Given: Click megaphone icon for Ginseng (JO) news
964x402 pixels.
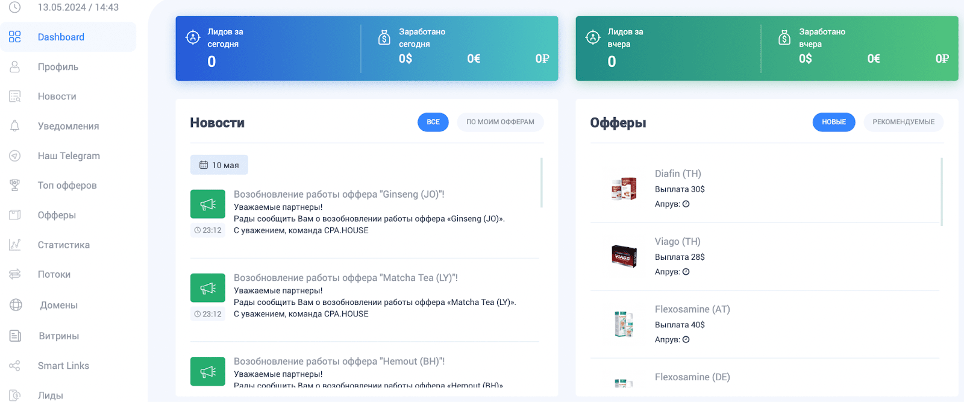Looking at the screenshot, I should (208, 204).
